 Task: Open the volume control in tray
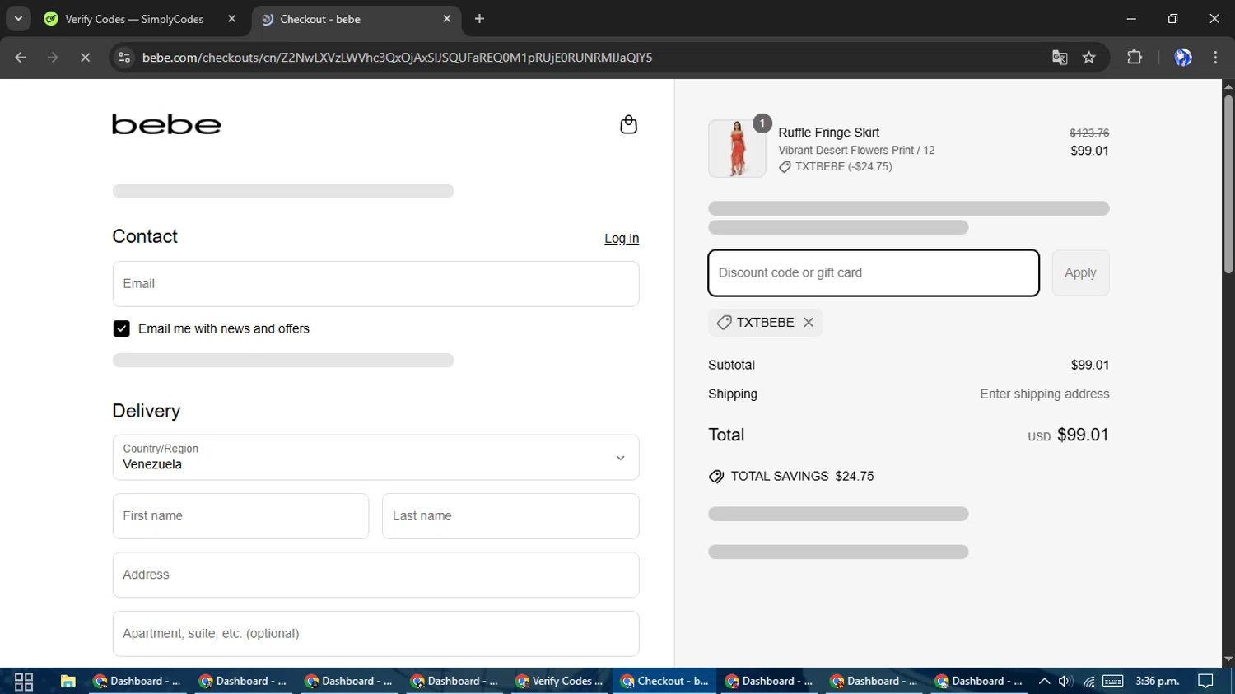point(1065,682)
